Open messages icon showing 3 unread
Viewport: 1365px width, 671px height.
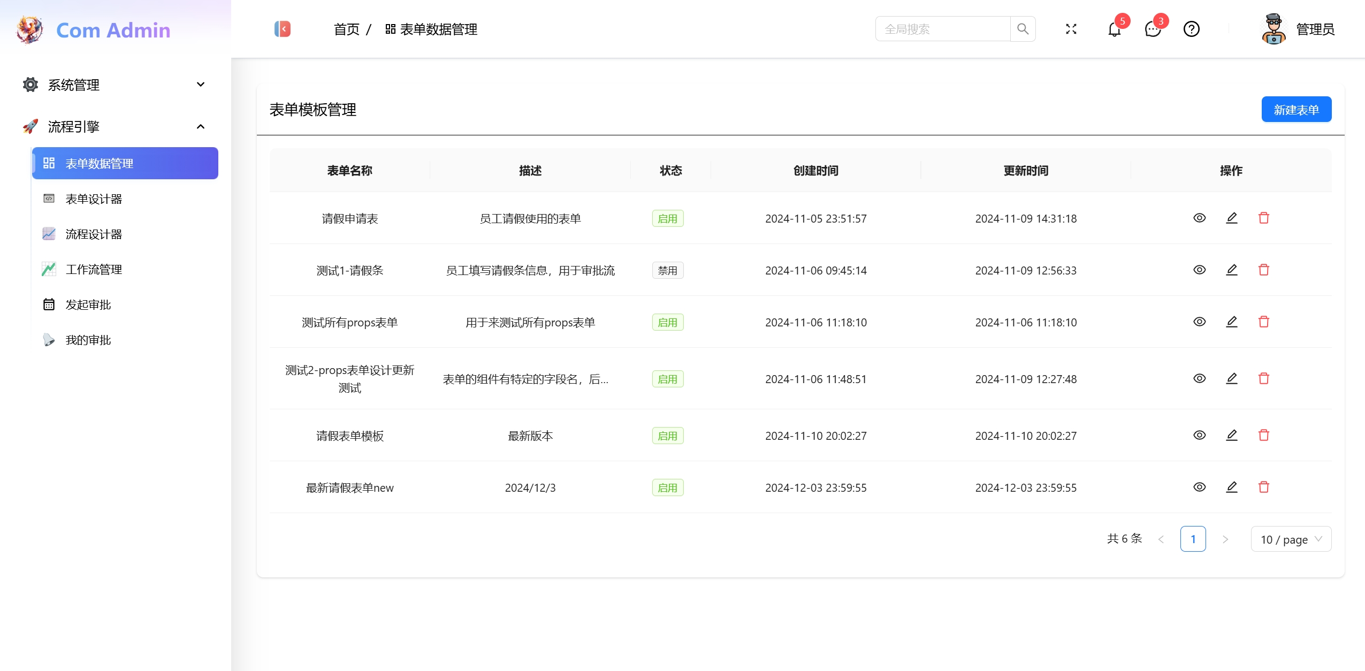pyautogui.click(x=1154, y=29)
